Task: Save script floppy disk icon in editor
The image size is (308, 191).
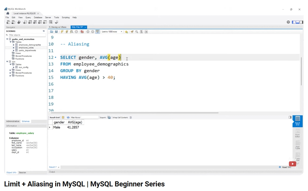Action: [56, 32]
